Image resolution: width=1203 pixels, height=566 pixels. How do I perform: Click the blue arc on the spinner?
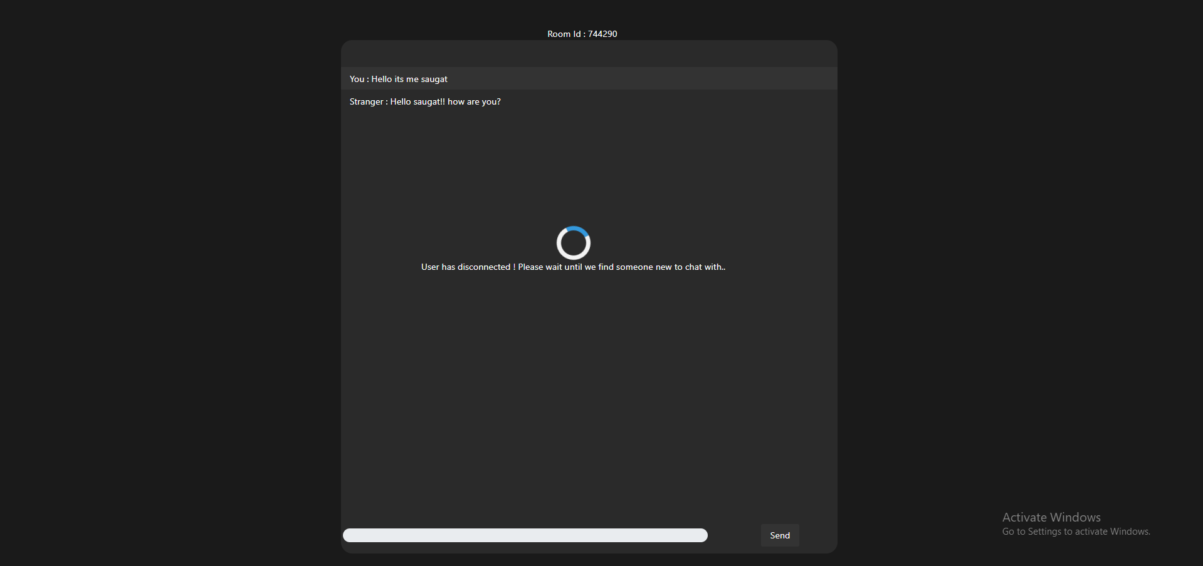(x=580, y=230)
